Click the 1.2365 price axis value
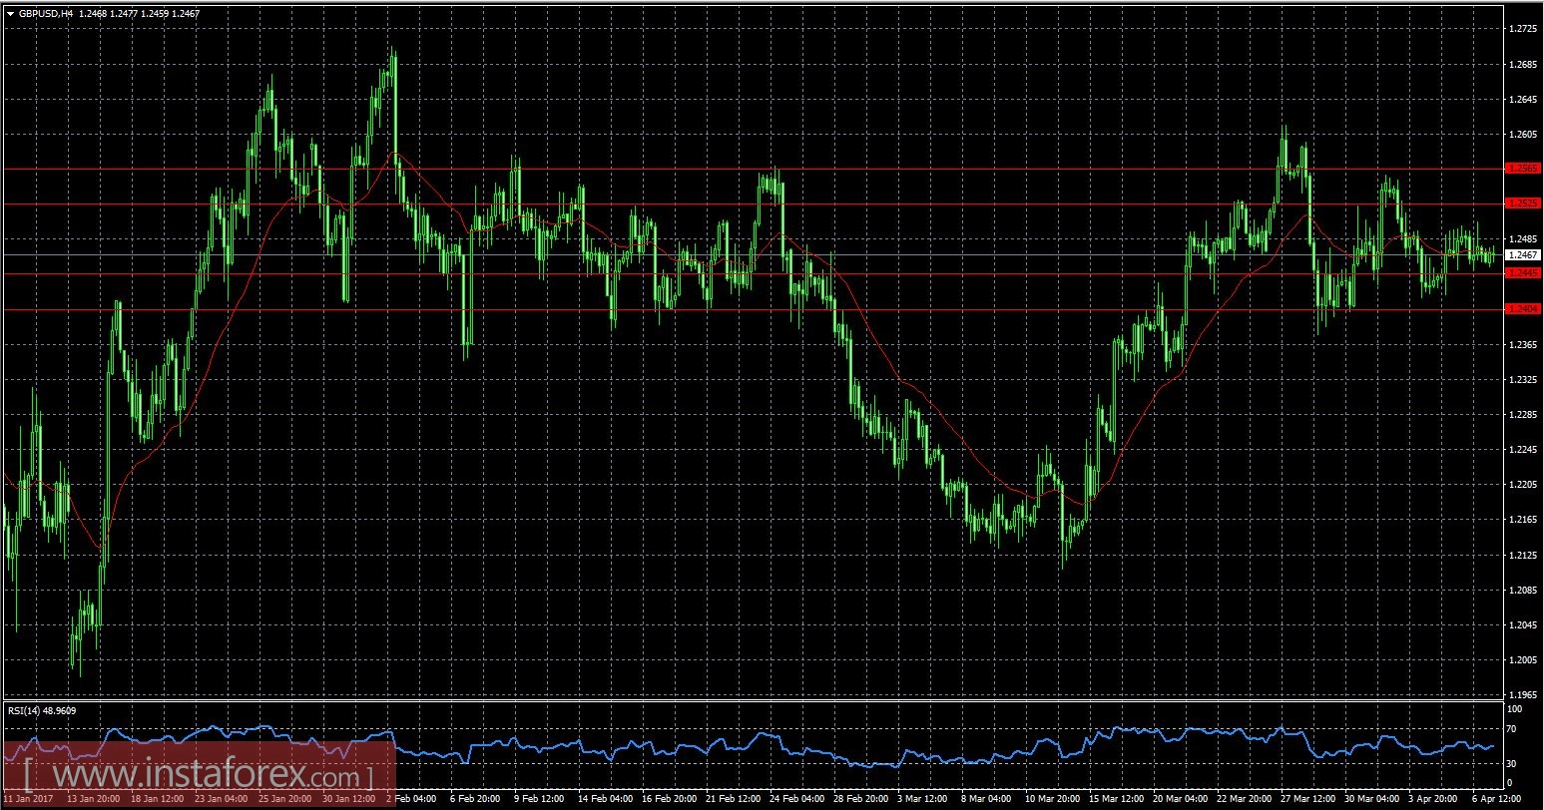The image size is (1544, 810). [1524, 345]
